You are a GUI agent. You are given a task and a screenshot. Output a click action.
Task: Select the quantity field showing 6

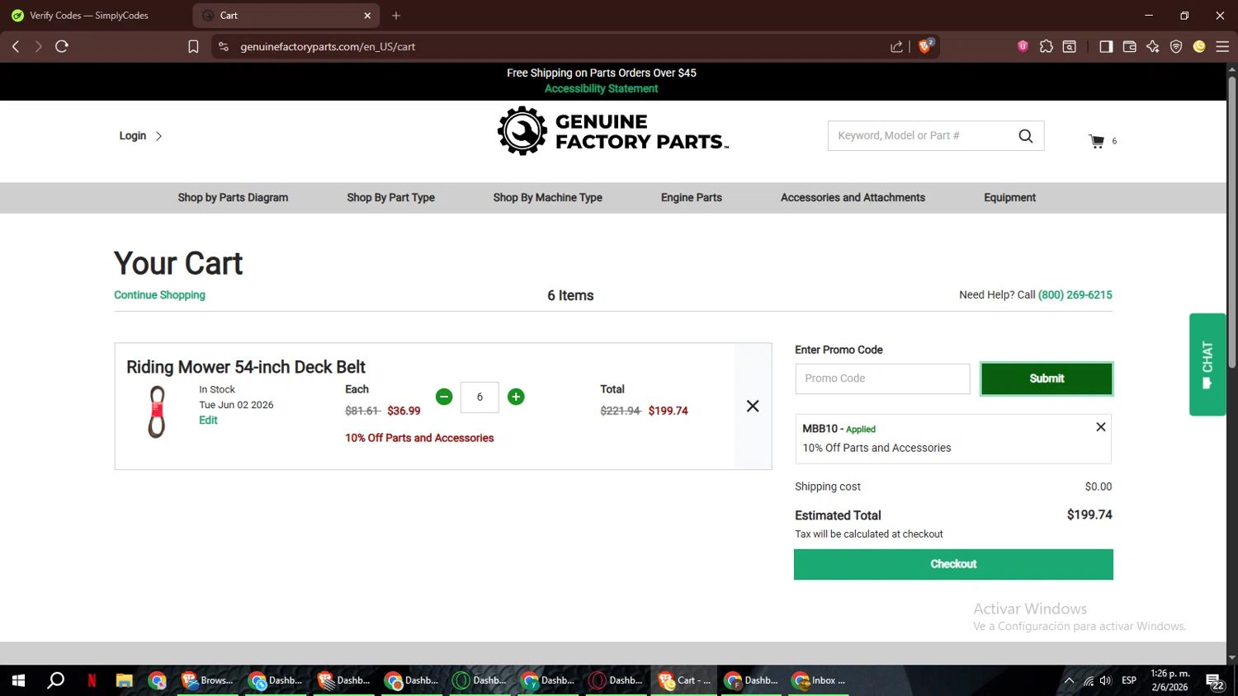point(480,397)
